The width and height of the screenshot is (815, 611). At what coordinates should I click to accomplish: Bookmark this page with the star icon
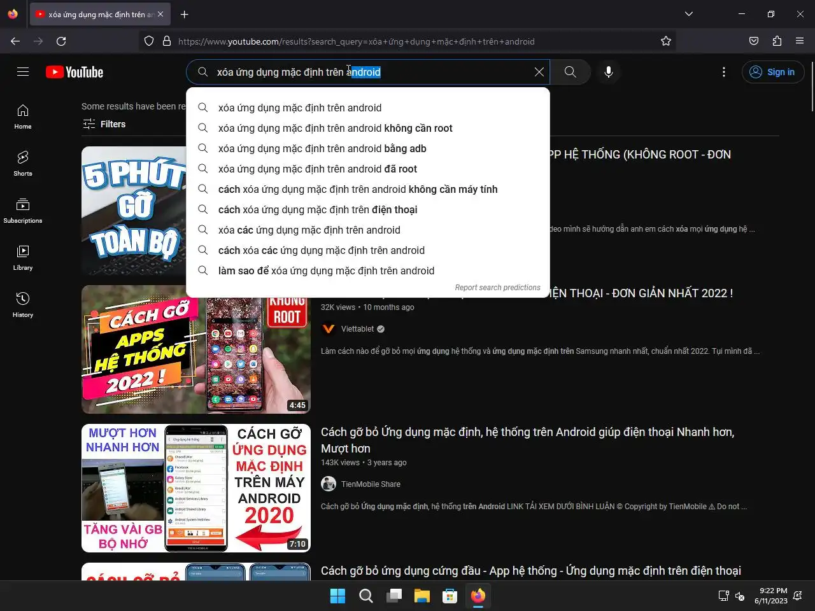666,41
